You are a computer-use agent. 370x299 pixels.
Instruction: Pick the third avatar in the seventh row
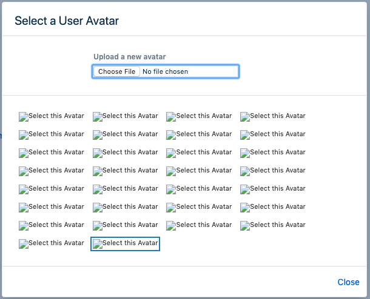click(199, 225)
